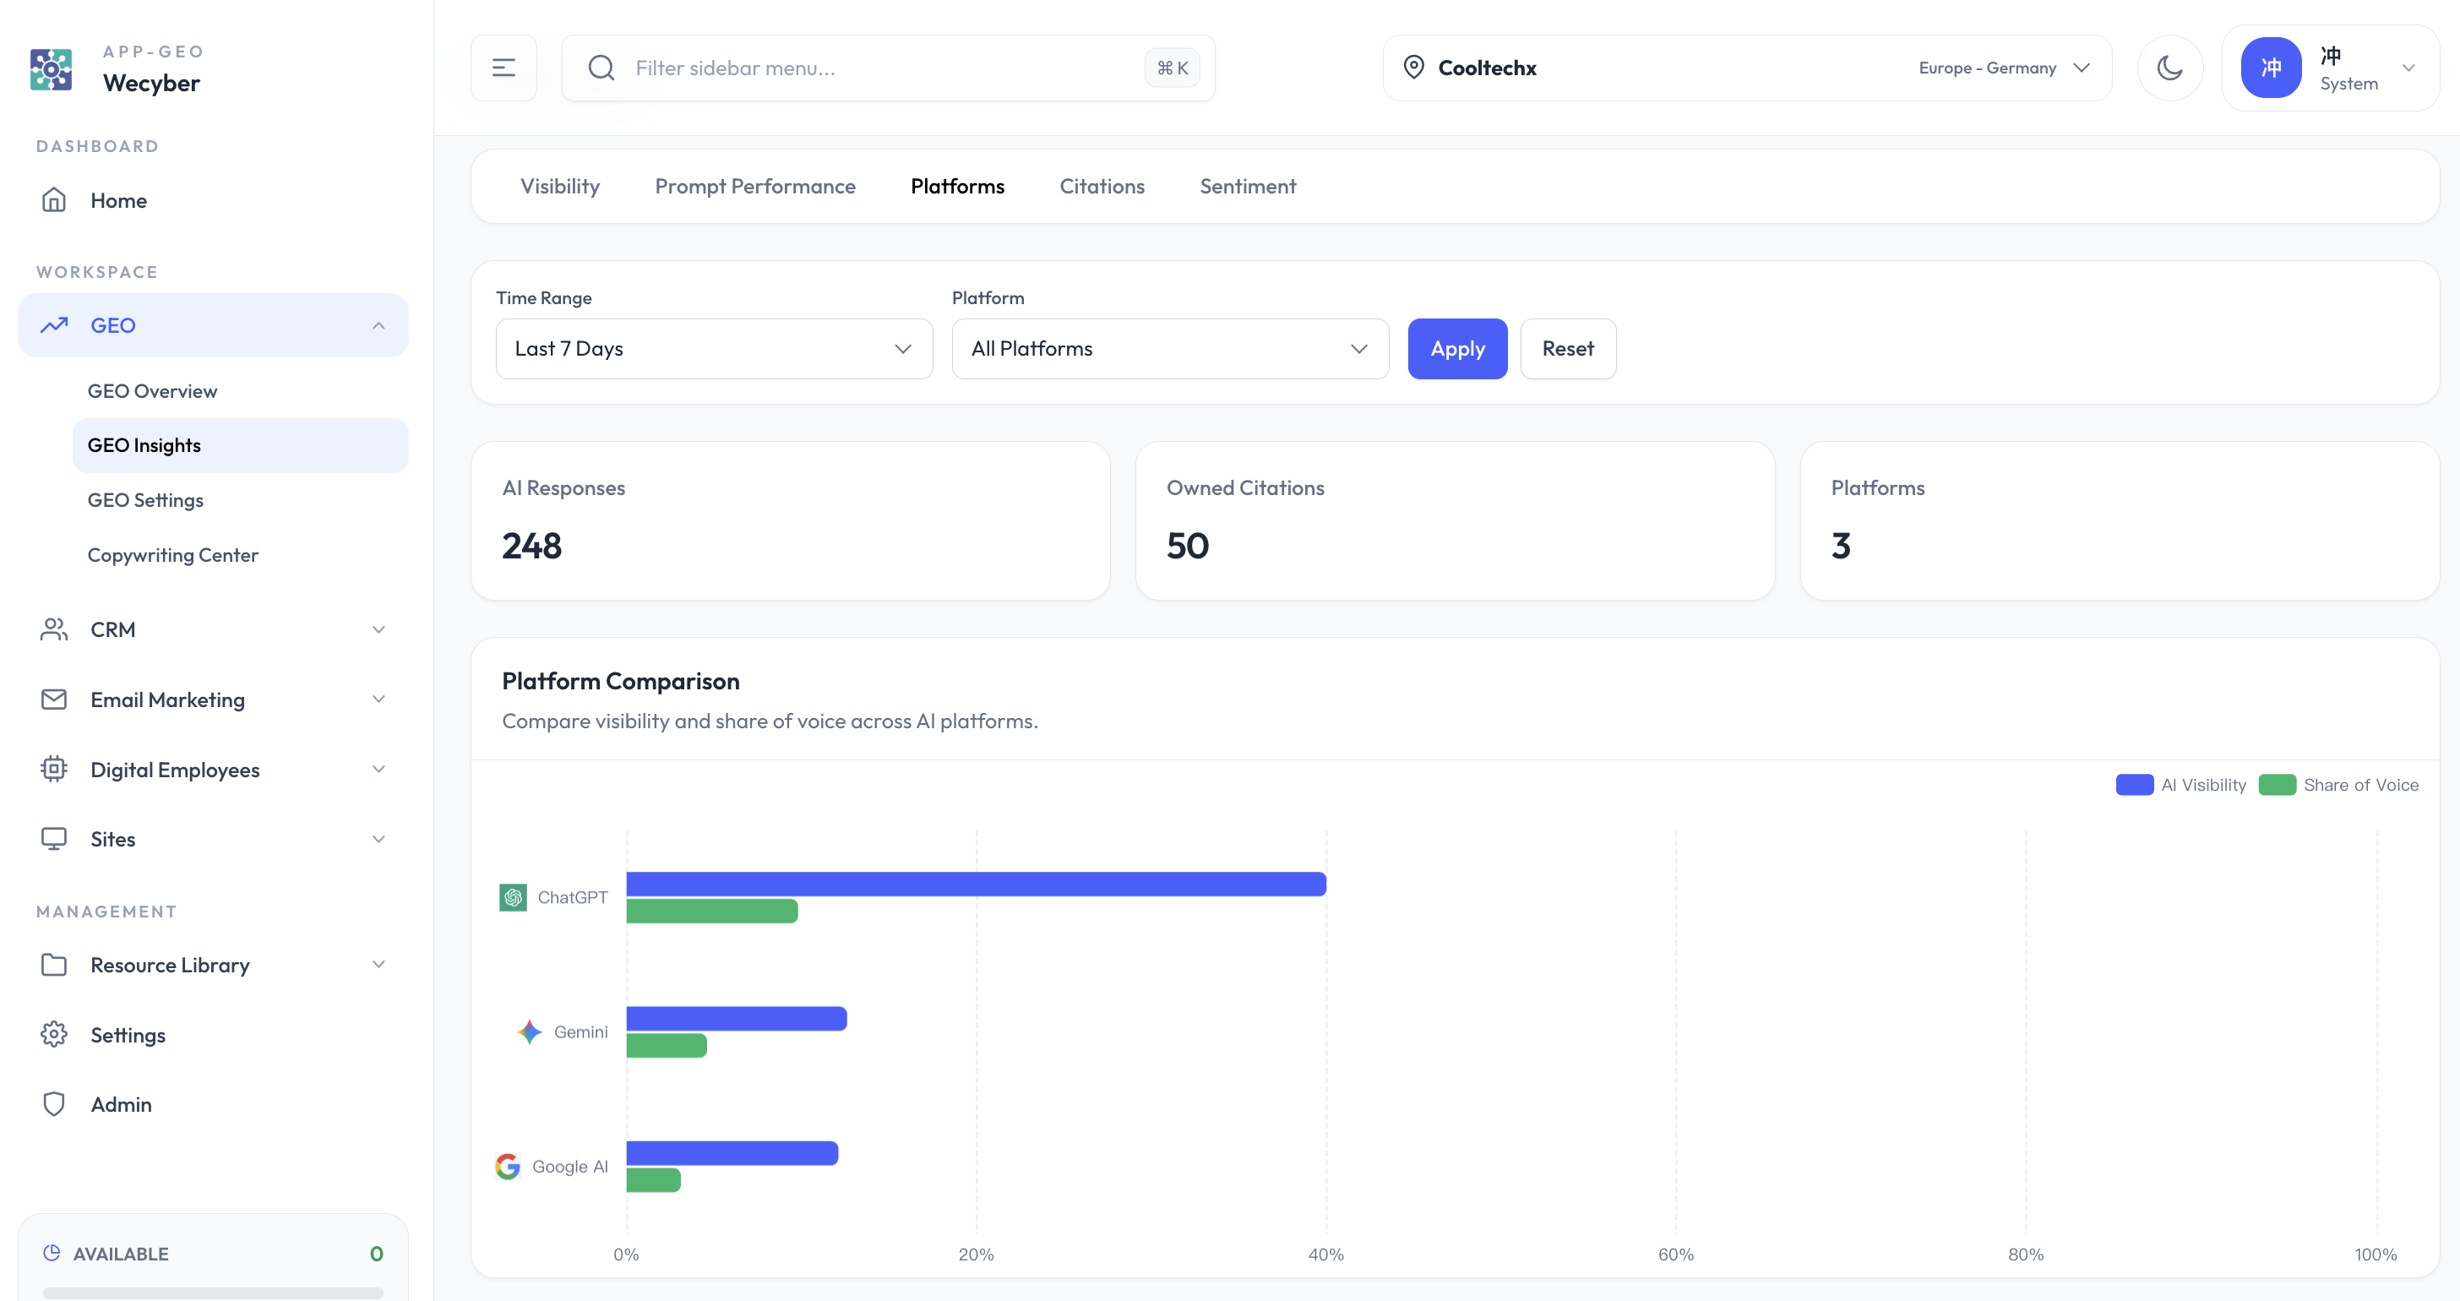Click the Google AI logo in chart
This screenshot has height=1301, width=2460.
507,1167
